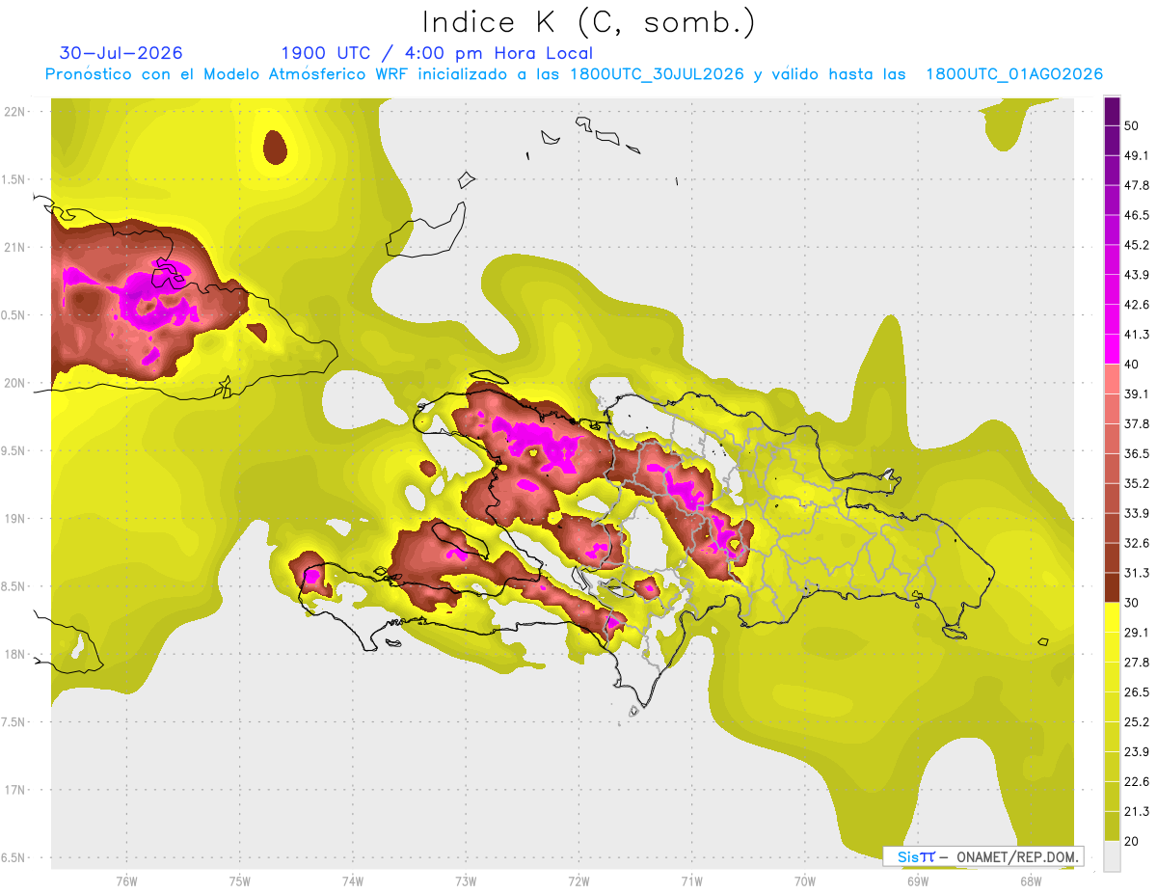Click legend value "25.2"

pos(1137,721)
